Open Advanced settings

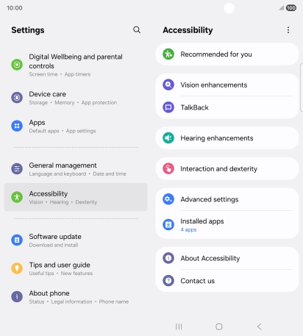(227, 199)
